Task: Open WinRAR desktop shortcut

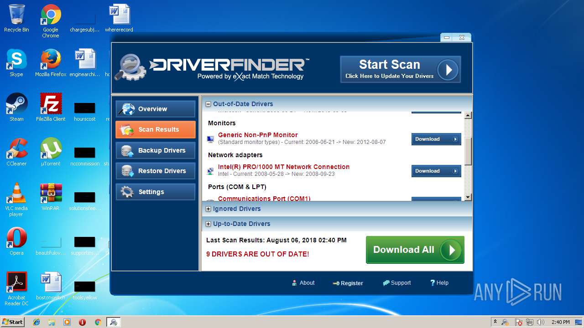Action: pos(51,197)
